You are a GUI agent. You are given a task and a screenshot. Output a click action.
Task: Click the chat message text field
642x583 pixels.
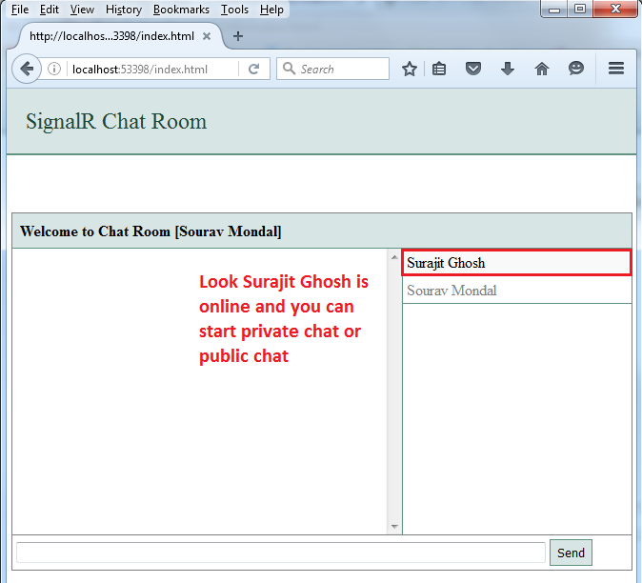pyautogui.click(x=281, y=553)
